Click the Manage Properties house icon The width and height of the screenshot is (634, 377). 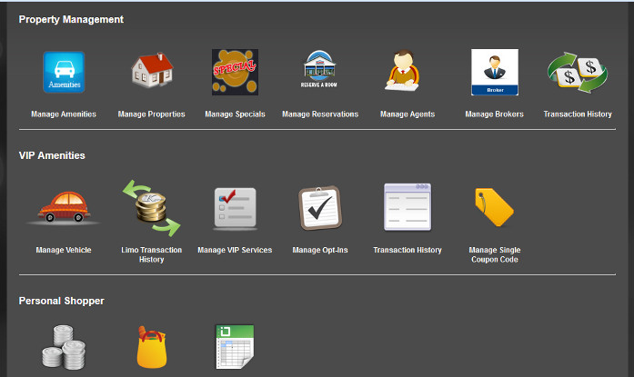point(151,73)
